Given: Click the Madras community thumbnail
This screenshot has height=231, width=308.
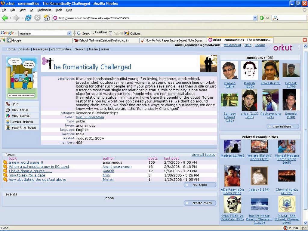Looking at the screenshot, I should pyautogui.click(x=232, y=146).
